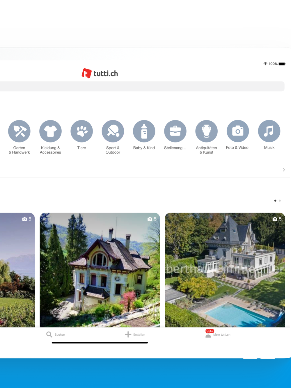Jump to the second carousel page dot
The height and width of the screenshot is (388, 291).
tap(280, 200)
